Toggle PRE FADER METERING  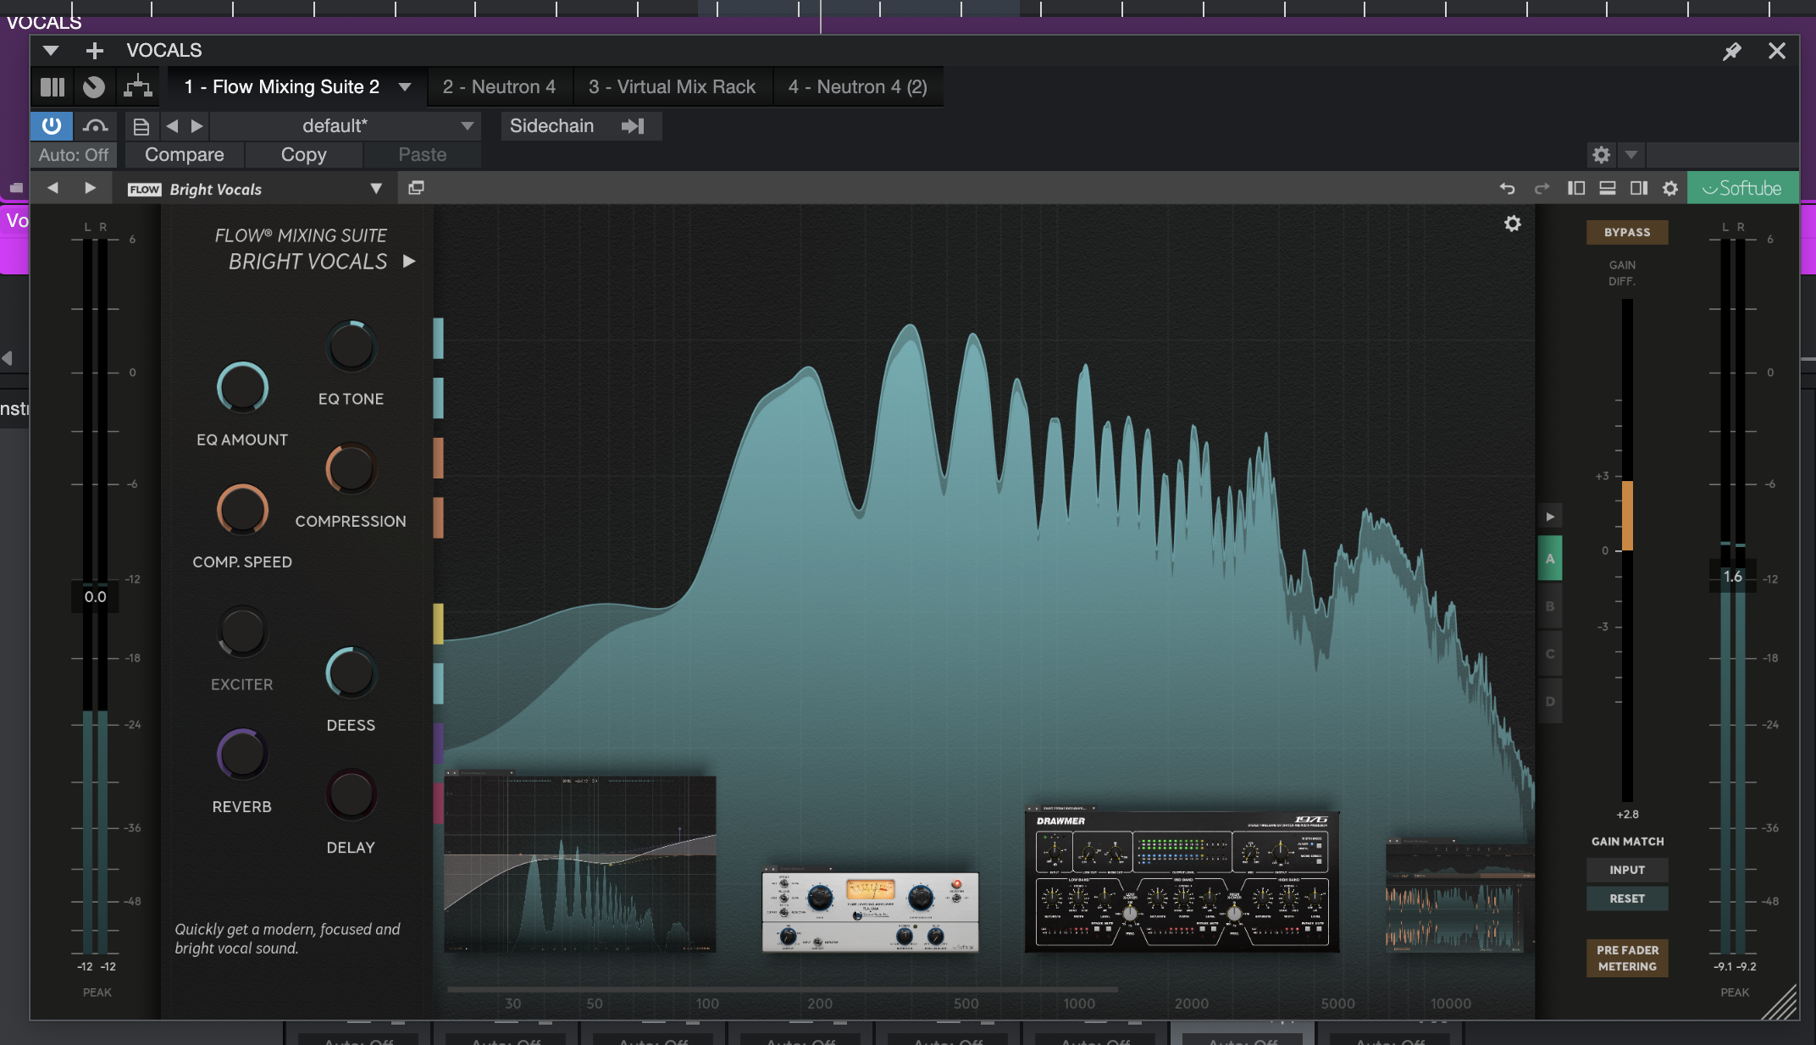1626,958
